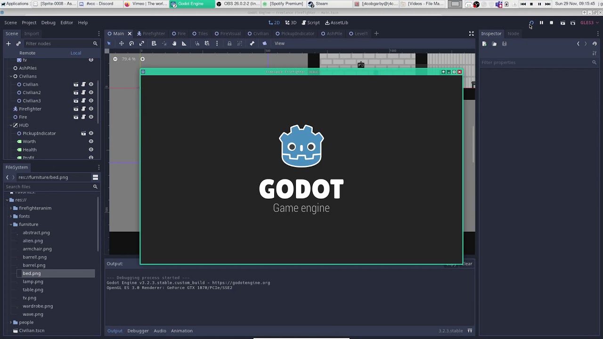Expand the people folder
Screen dimensions: 603x339
click(x=10, y=323)
